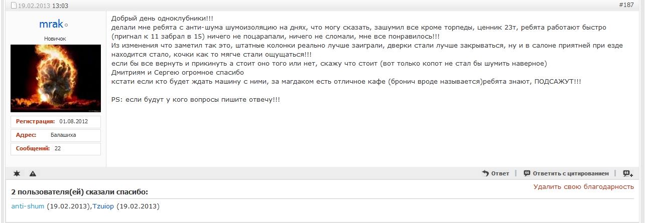
Task: Click the Адрес Балашиха info row
Action: pyautogui.click(x=56, y=135)
